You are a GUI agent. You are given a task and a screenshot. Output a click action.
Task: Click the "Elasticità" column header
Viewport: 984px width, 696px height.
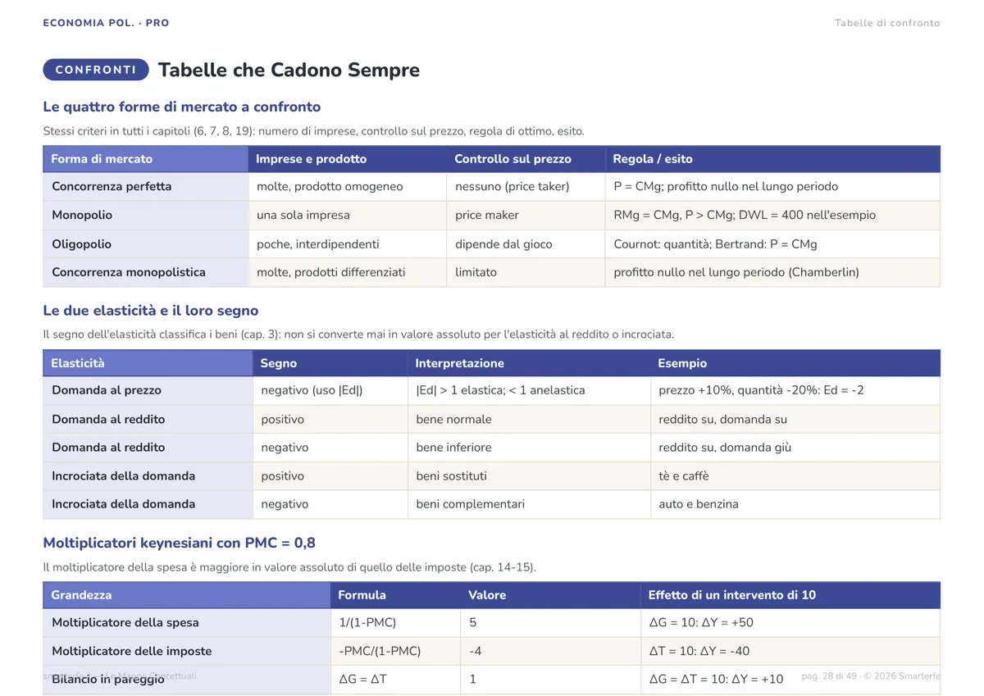(x=148, y=363)
